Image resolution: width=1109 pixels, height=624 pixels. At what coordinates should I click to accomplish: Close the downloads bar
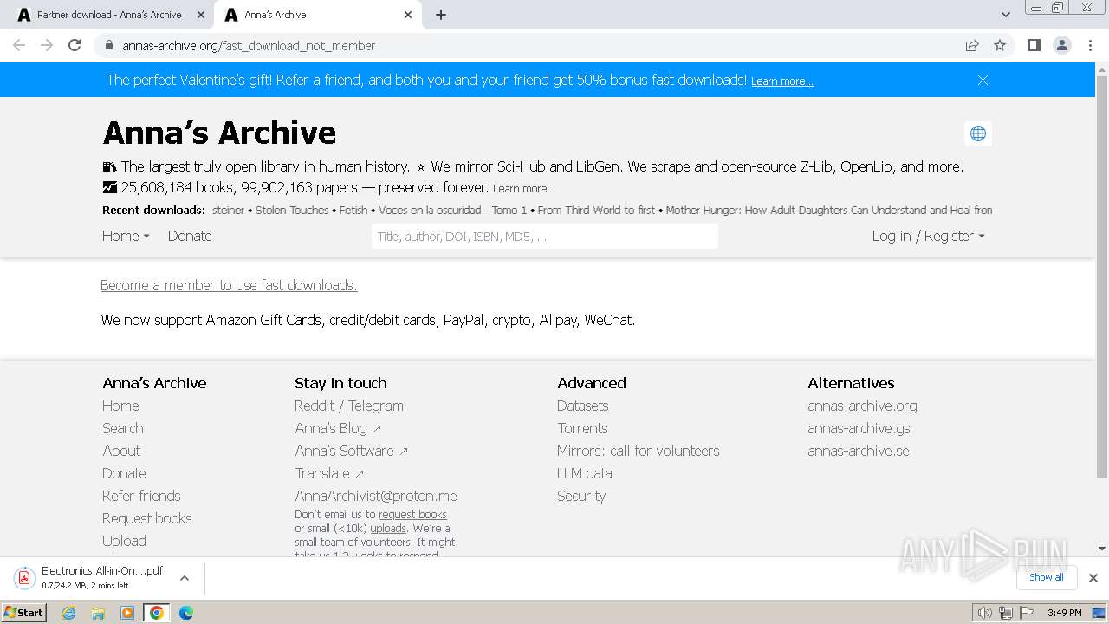point(1093,577)
